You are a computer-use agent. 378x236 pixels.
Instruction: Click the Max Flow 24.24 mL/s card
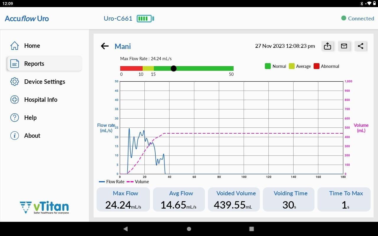[123, 199]
